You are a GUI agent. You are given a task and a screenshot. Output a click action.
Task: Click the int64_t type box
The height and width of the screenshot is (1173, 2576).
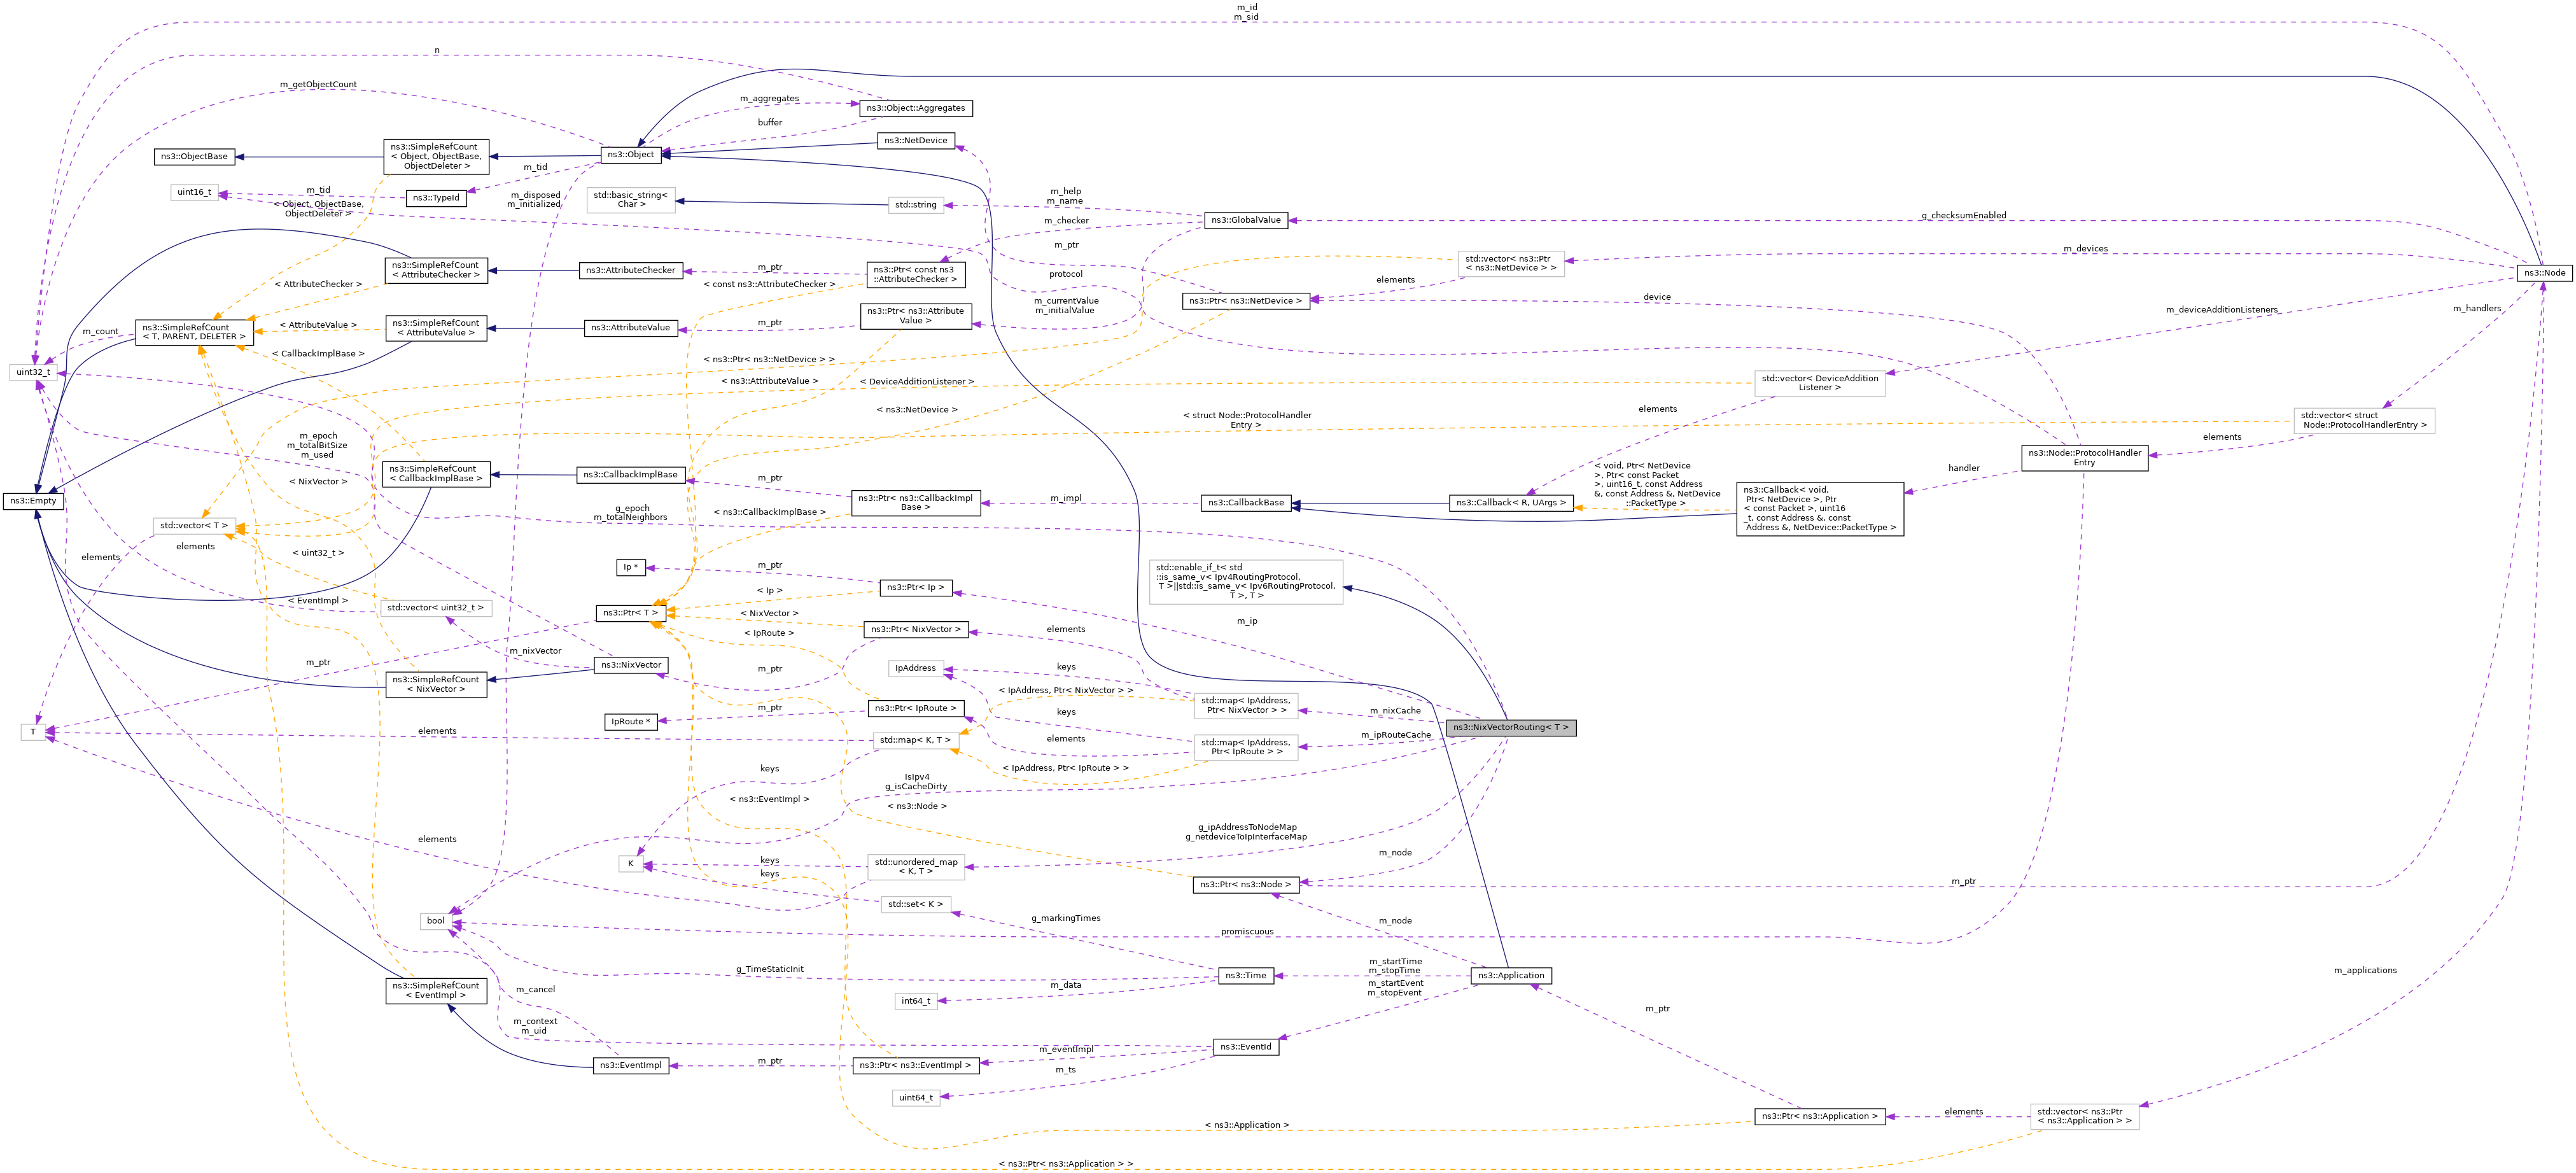pyautogui.click(x=915, y=1001)
